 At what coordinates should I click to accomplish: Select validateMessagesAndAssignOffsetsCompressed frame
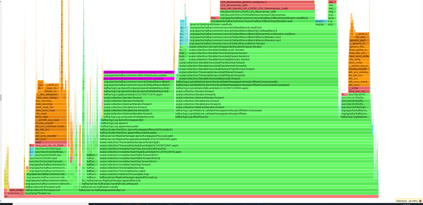pos(257,110)
